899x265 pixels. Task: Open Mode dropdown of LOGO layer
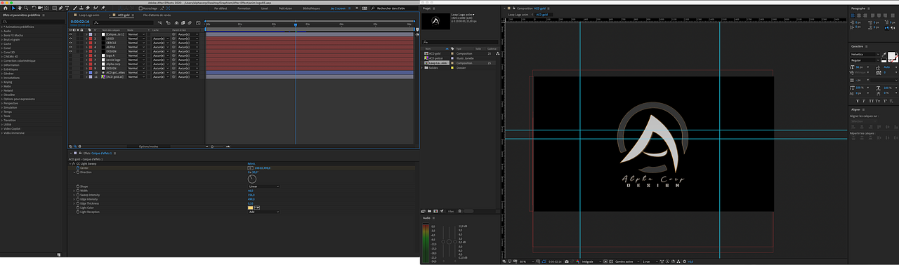click(136, 38)
